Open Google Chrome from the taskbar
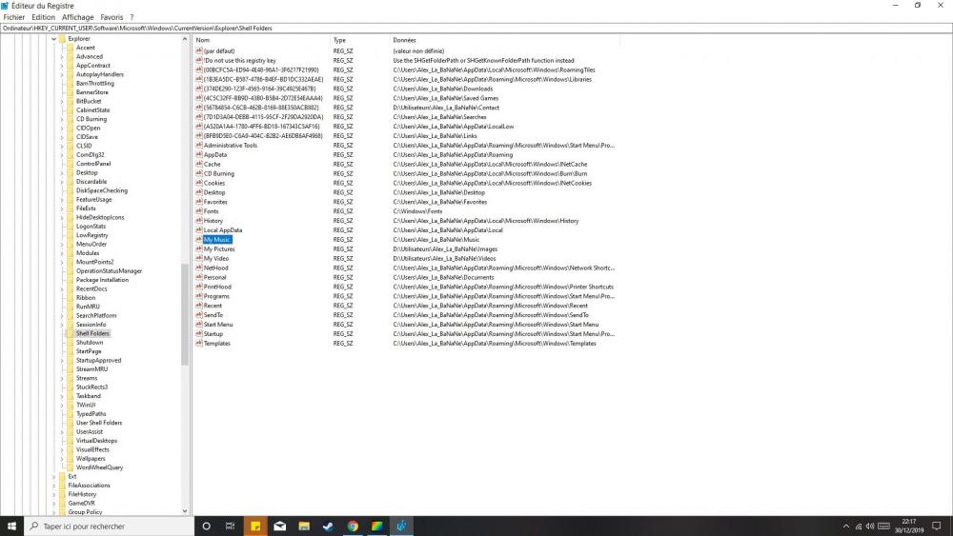This screenshot has height=536, width=953. tap(353, 526)
